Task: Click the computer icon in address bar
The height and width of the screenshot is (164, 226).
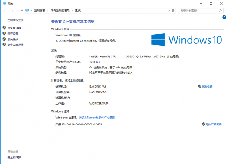Action: click(27, 11)
